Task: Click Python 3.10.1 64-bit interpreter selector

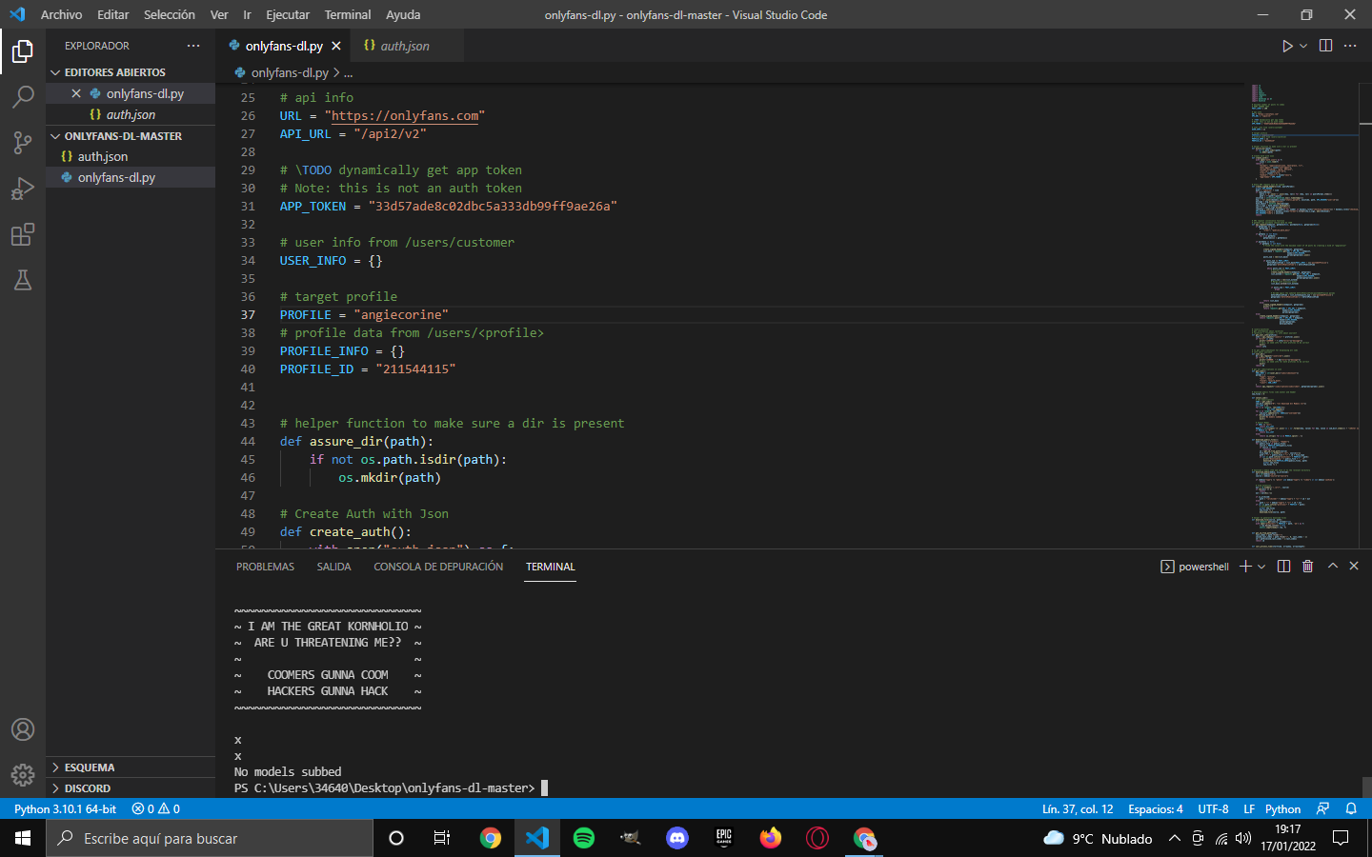Action: click(x=65, y=808)
